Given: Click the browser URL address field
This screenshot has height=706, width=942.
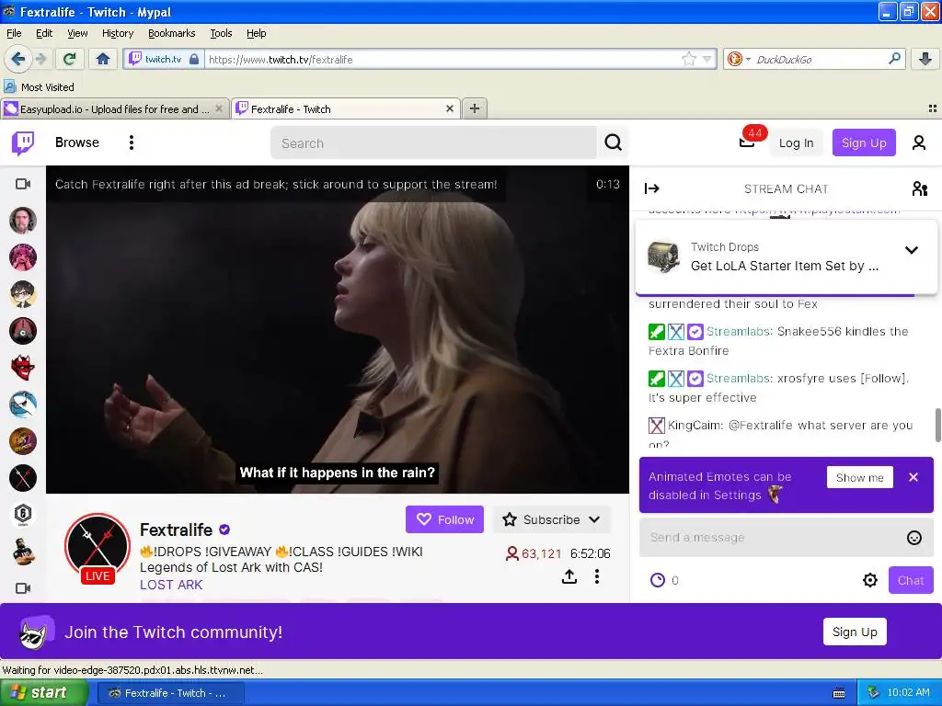Looking at the screenshot, I should [x=443, y=59].
